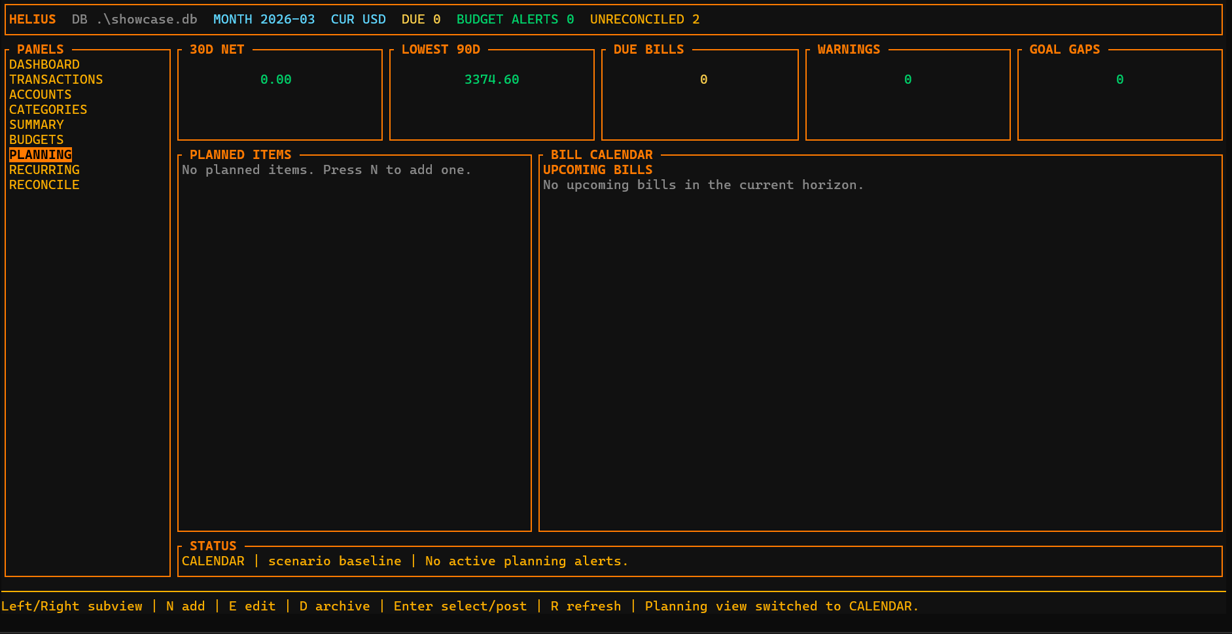Click the GOAL GAPS counter card
The width and height of the screenshot is (1232, 634).
(x=1119, y=92)
